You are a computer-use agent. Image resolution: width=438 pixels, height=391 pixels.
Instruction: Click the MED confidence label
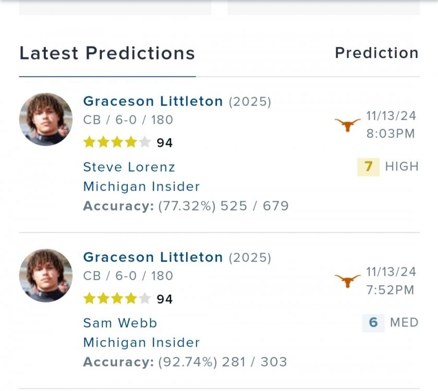[x=404, y=323]
